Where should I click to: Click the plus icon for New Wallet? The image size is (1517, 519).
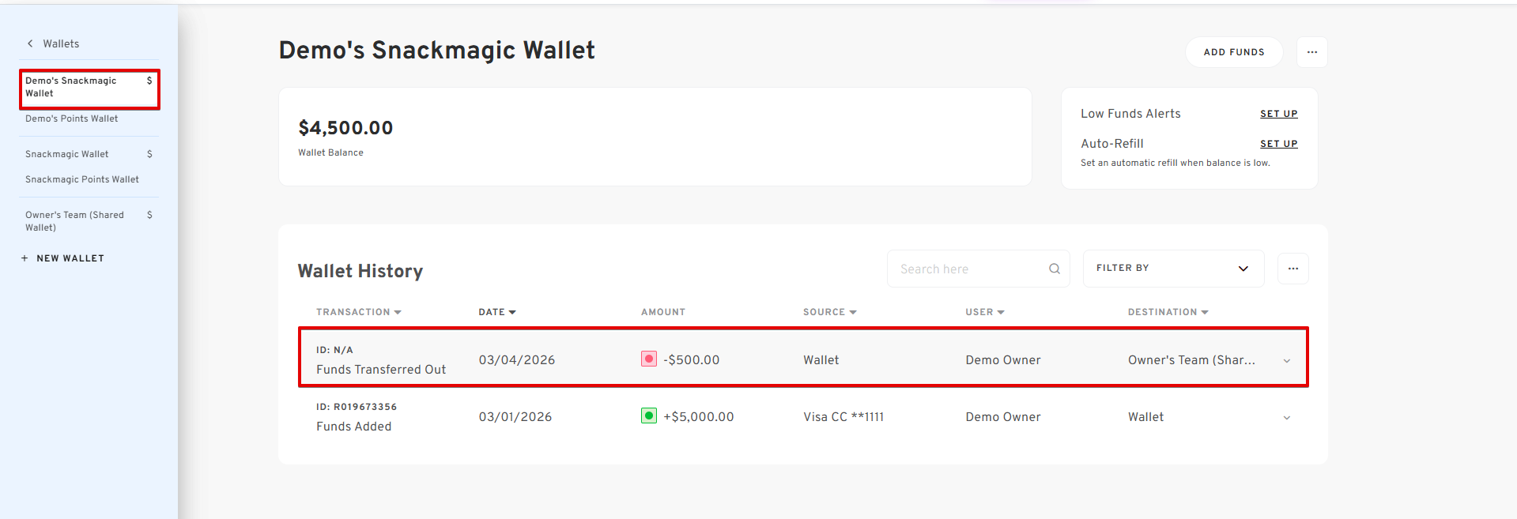coord(25,258)
